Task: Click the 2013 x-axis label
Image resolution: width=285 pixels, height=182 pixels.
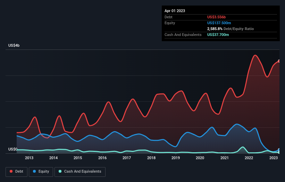Action: point(29,158)
